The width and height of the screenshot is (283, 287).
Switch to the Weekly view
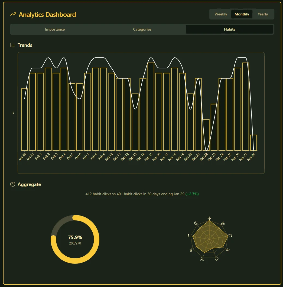221,14
